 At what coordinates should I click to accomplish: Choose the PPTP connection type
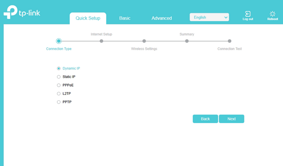pos(59,102)
